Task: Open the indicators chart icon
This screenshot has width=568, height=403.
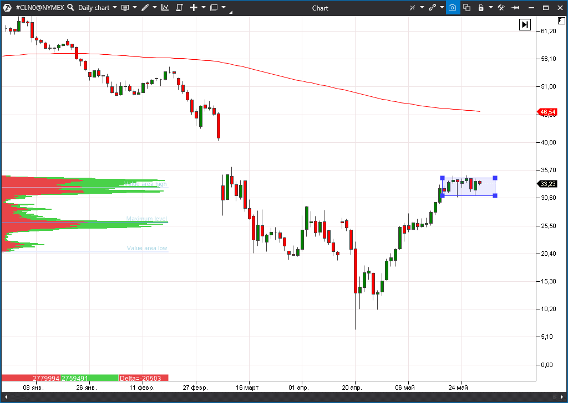Action: pos(165,8)
